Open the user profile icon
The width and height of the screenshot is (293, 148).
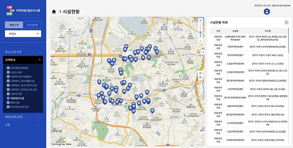point(267,11)
